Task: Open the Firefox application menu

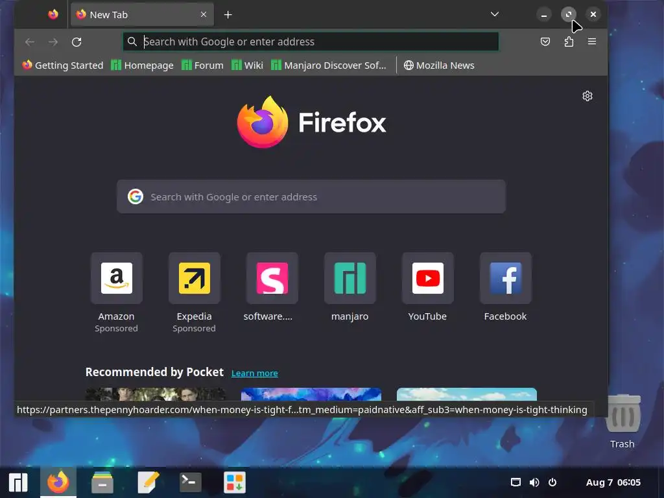Action: click(592, 41)
